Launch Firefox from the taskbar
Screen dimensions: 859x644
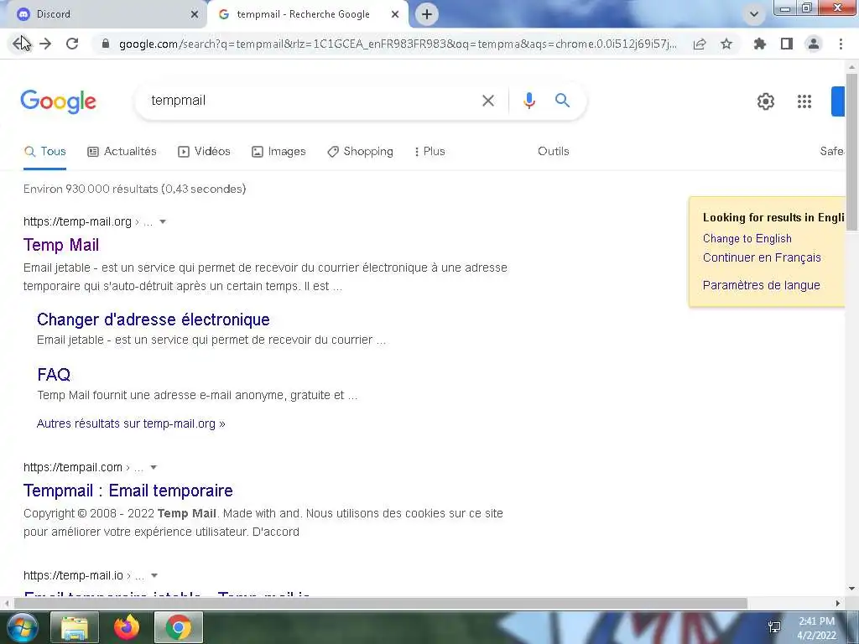pyautogui.click(x=127, y=627)
